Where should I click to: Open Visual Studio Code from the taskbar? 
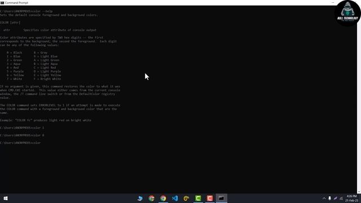tap(175, 198)
